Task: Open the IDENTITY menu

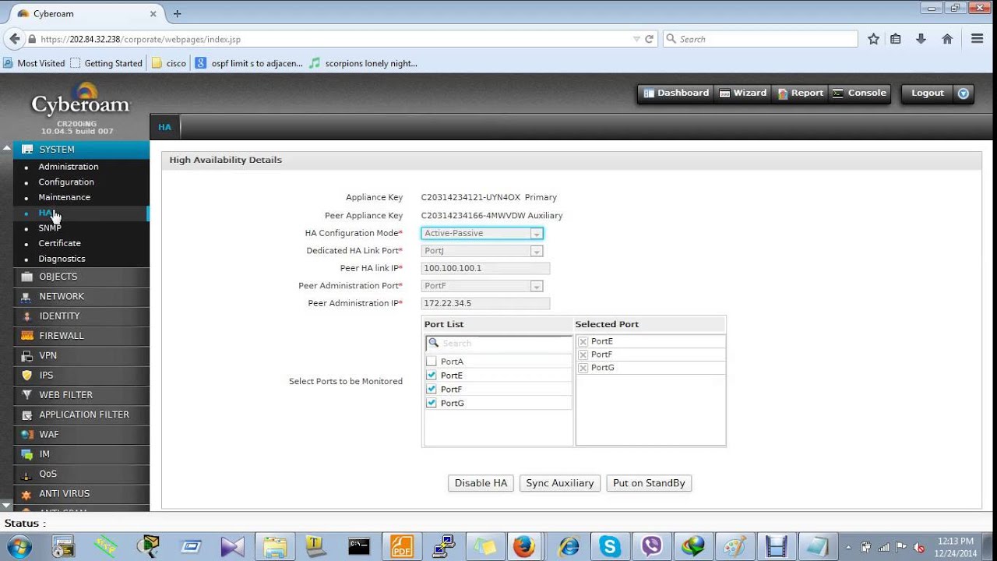Action: (81, 316)
